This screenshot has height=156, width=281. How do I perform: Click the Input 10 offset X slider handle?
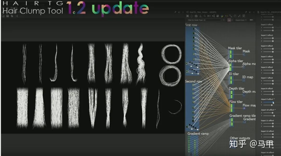click(x=272, y=113)
